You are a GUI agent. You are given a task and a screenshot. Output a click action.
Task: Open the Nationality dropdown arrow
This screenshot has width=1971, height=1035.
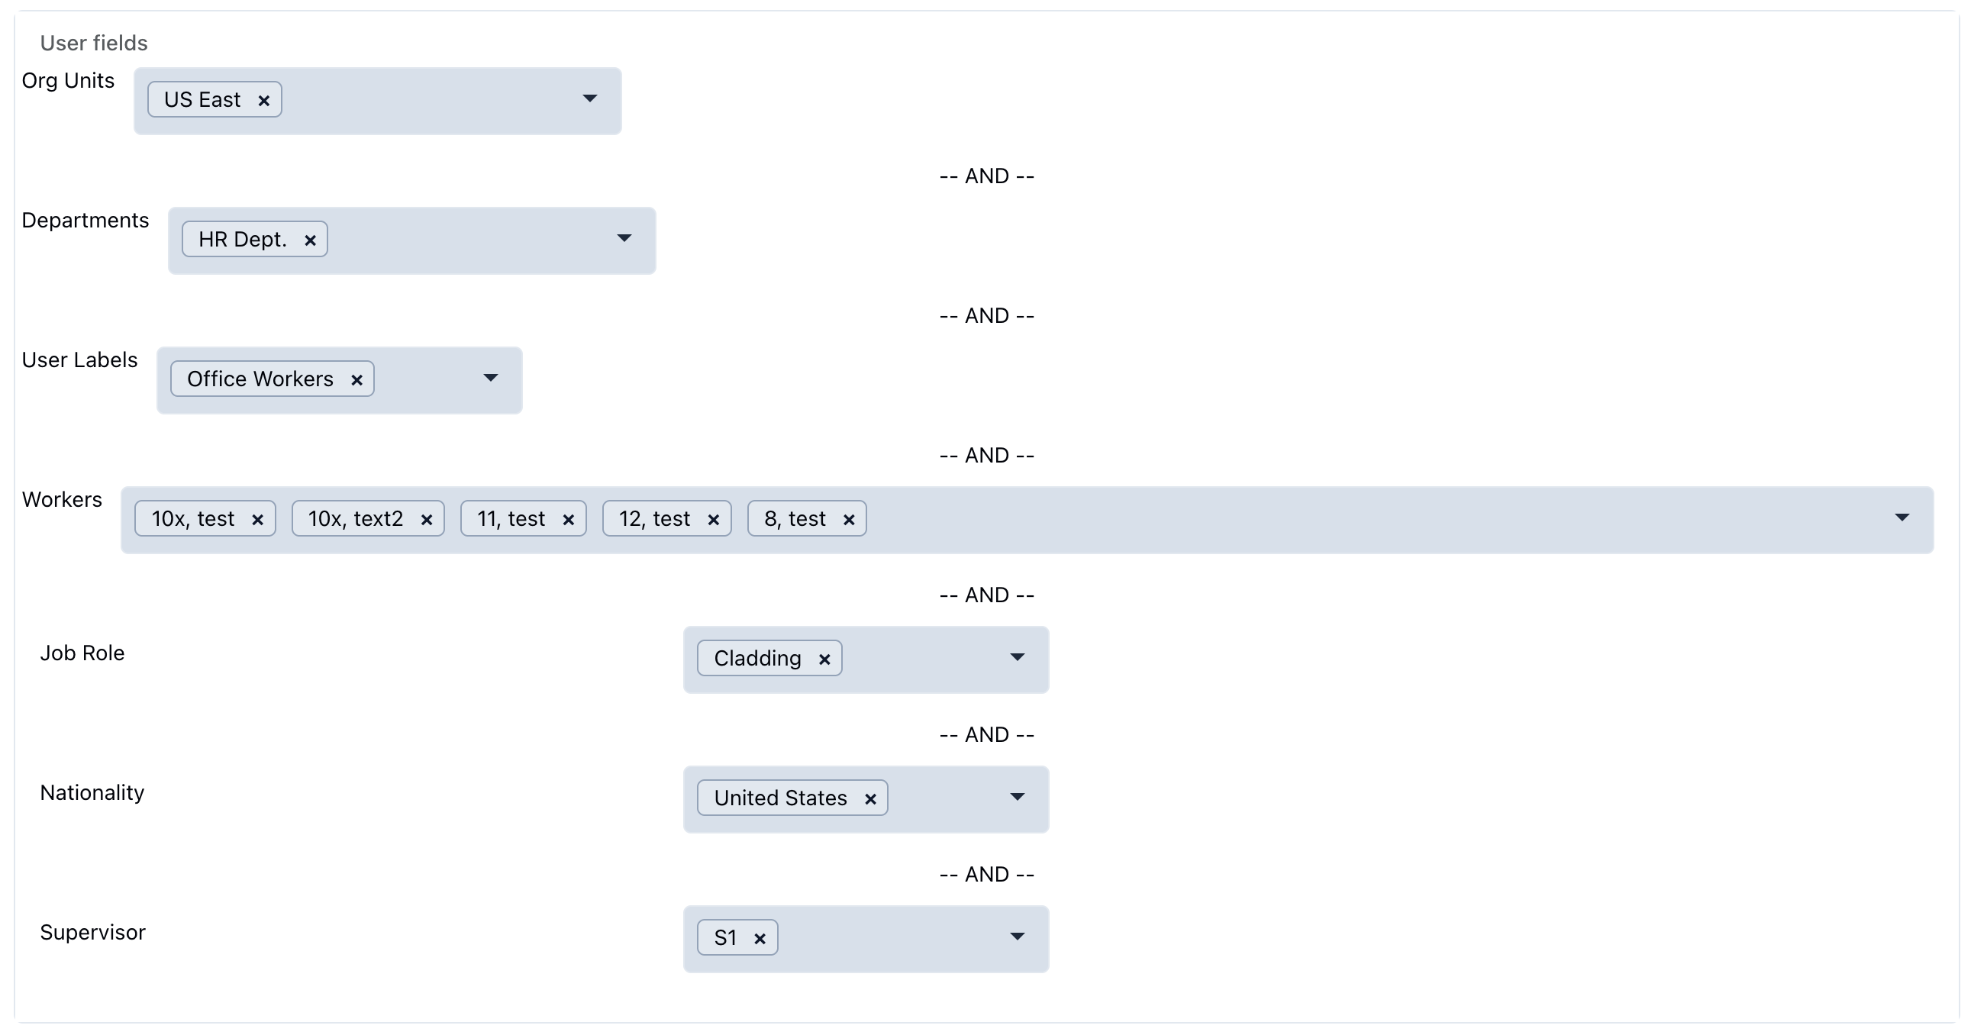(1018, 797)
